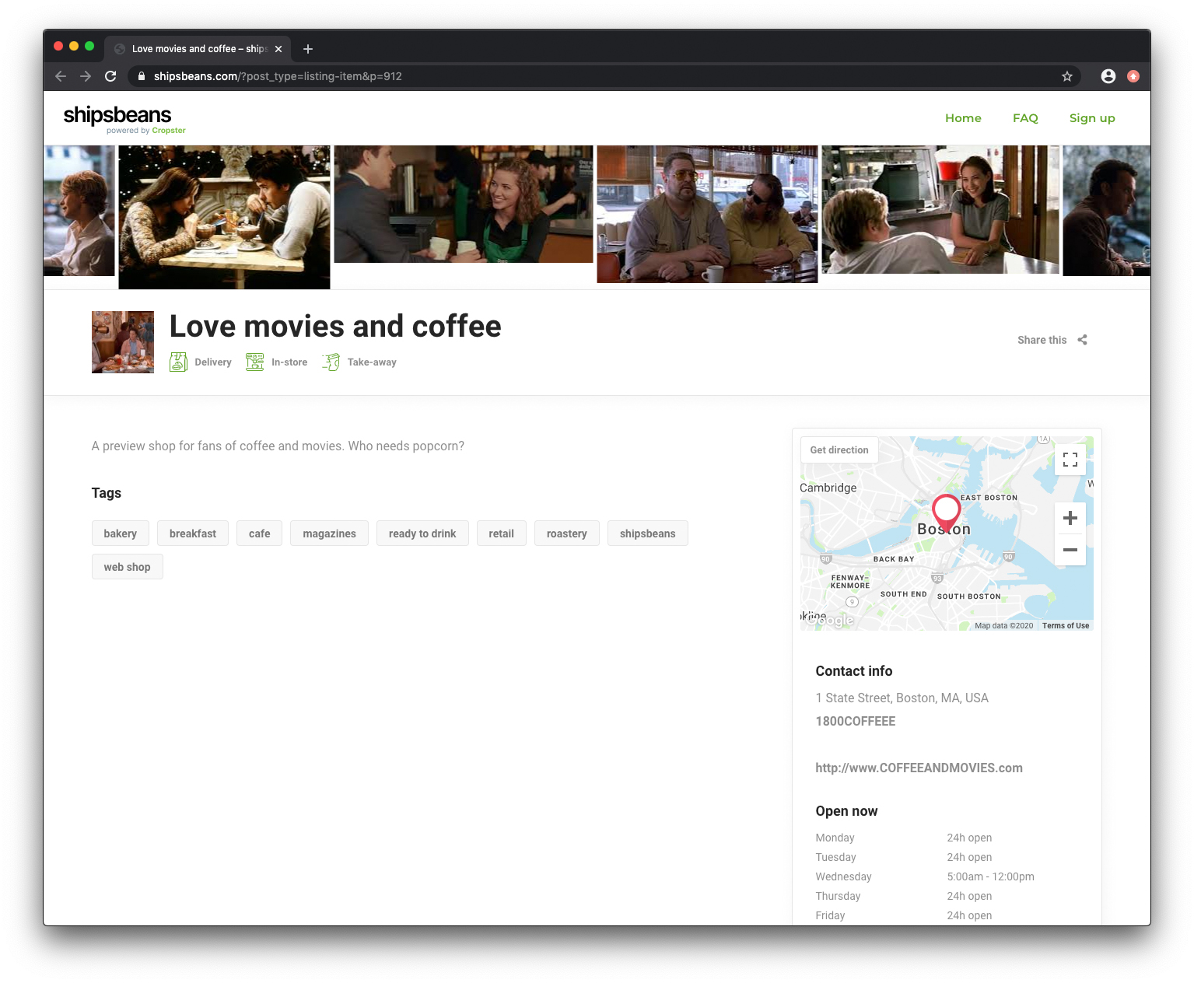Click the browser forward arrow
This screenshot has width=1194, height=983.
coord(86,76)
